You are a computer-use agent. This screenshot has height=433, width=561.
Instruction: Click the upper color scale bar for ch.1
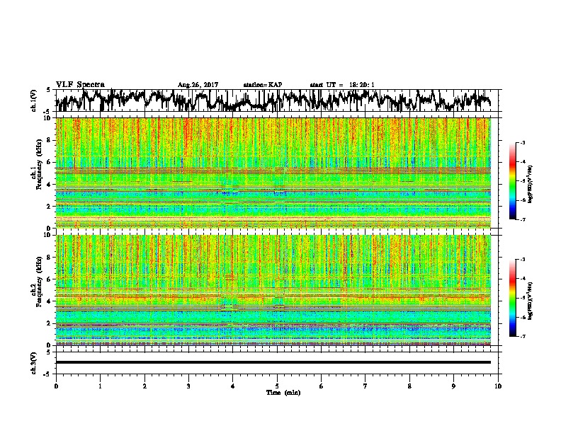(x=512, y=181)
